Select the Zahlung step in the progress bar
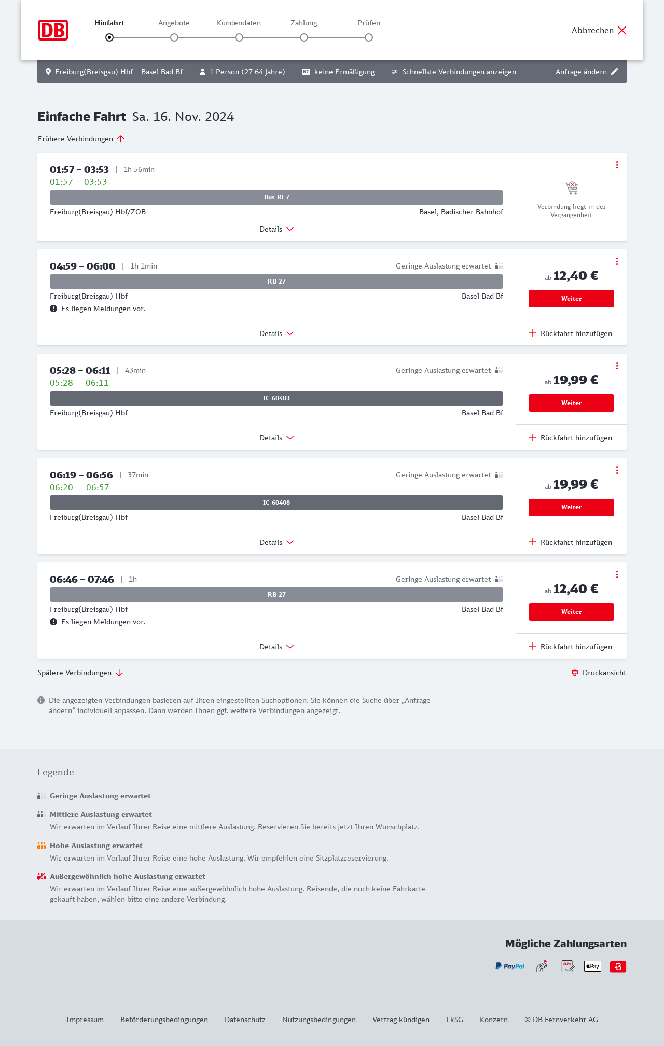The width and height of the screenshot is (664, 1046). [x=304, y=37]
